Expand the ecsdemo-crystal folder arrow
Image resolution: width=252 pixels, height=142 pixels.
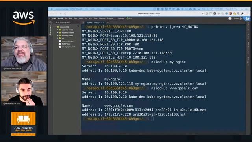click(58, 30)
